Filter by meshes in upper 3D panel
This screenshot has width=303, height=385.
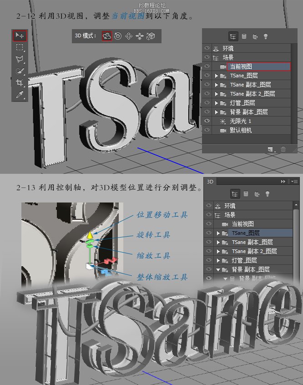coord(244,36)
